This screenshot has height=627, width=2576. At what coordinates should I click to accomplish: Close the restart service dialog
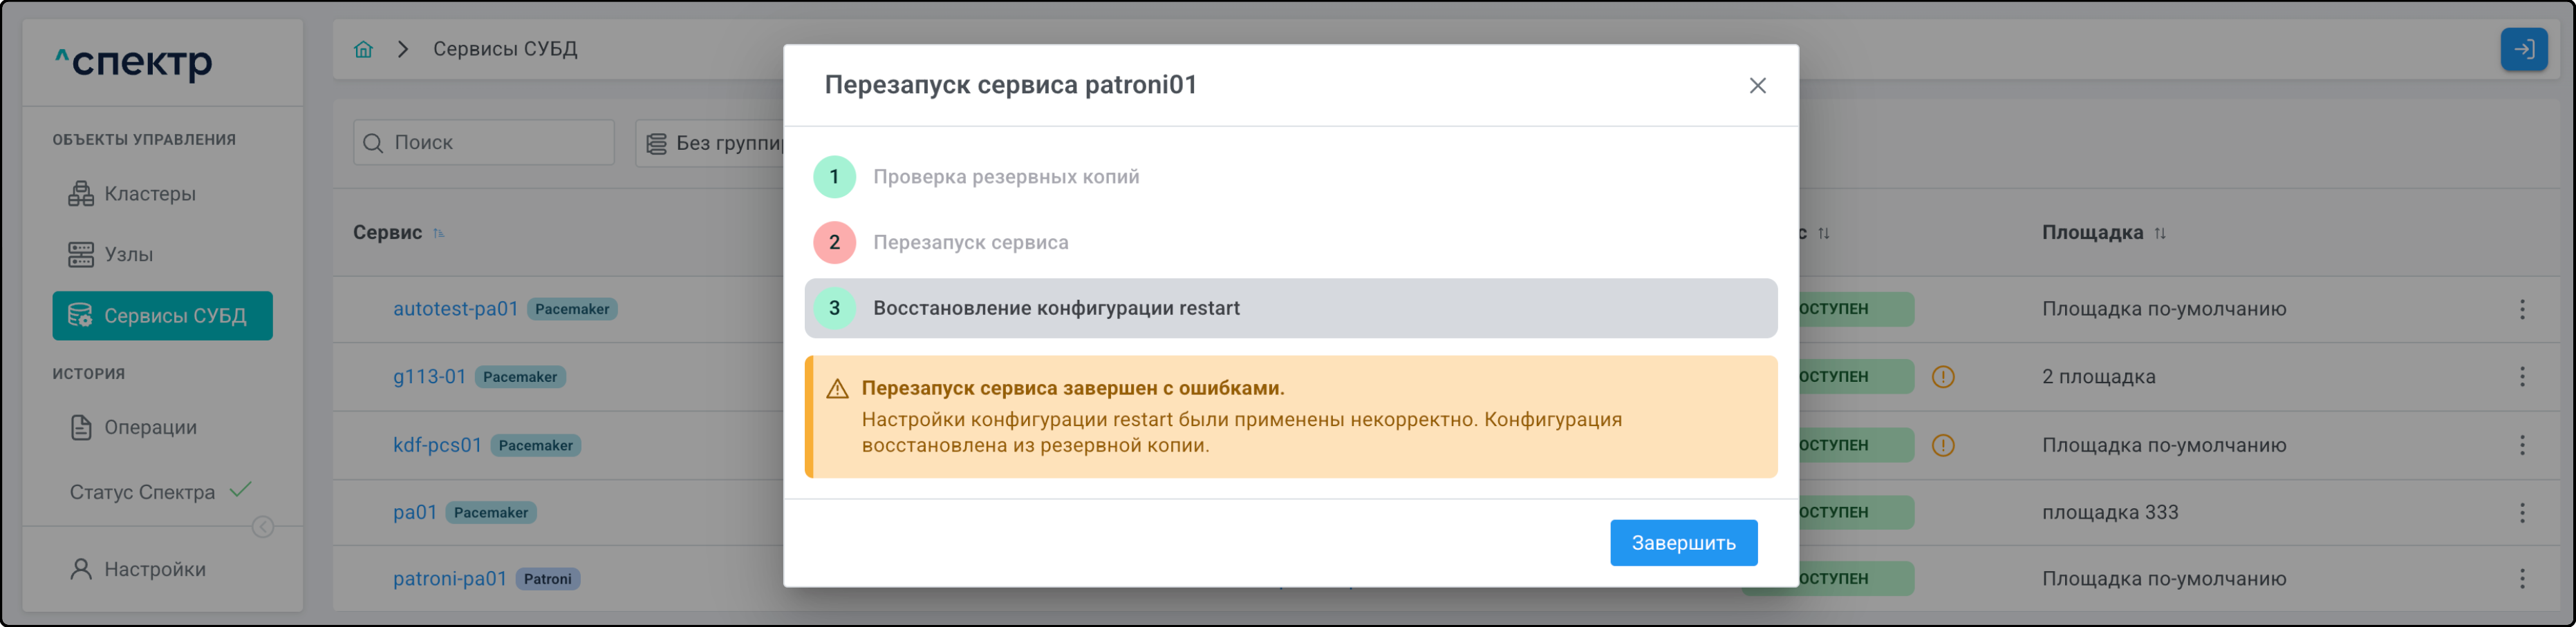(1757, 86)
